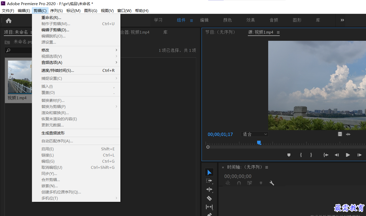Open the 适合 zoom level dropdown
The image size is (366, 216).
pyautogui.click(x=255, y=134)
